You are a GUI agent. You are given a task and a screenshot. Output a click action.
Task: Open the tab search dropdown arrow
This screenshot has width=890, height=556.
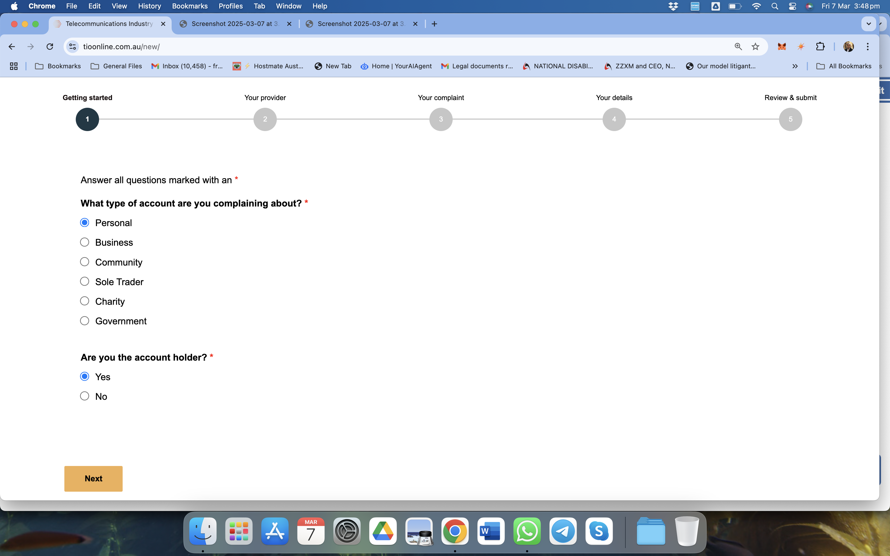point(868,24)
